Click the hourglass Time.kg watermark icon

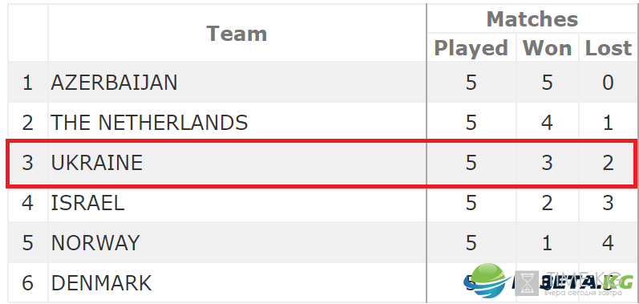[529, 283]
